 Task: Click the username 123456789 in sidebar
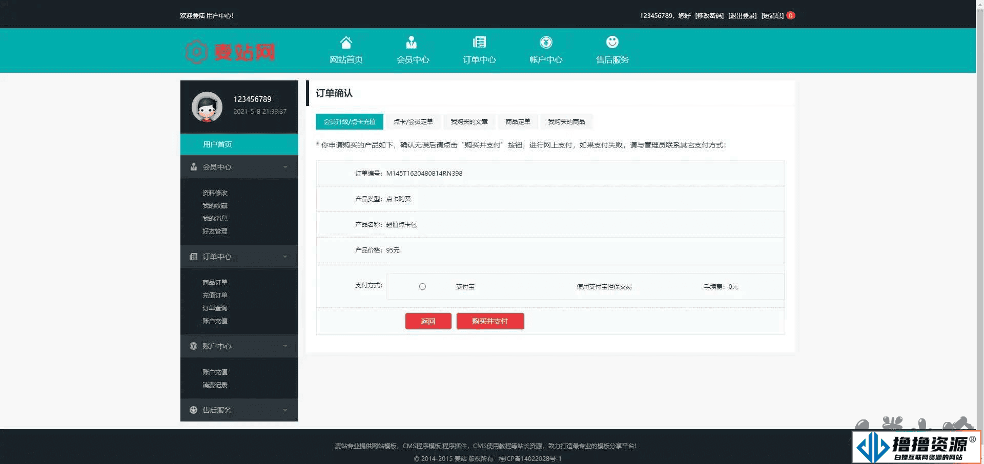point(252,99)
